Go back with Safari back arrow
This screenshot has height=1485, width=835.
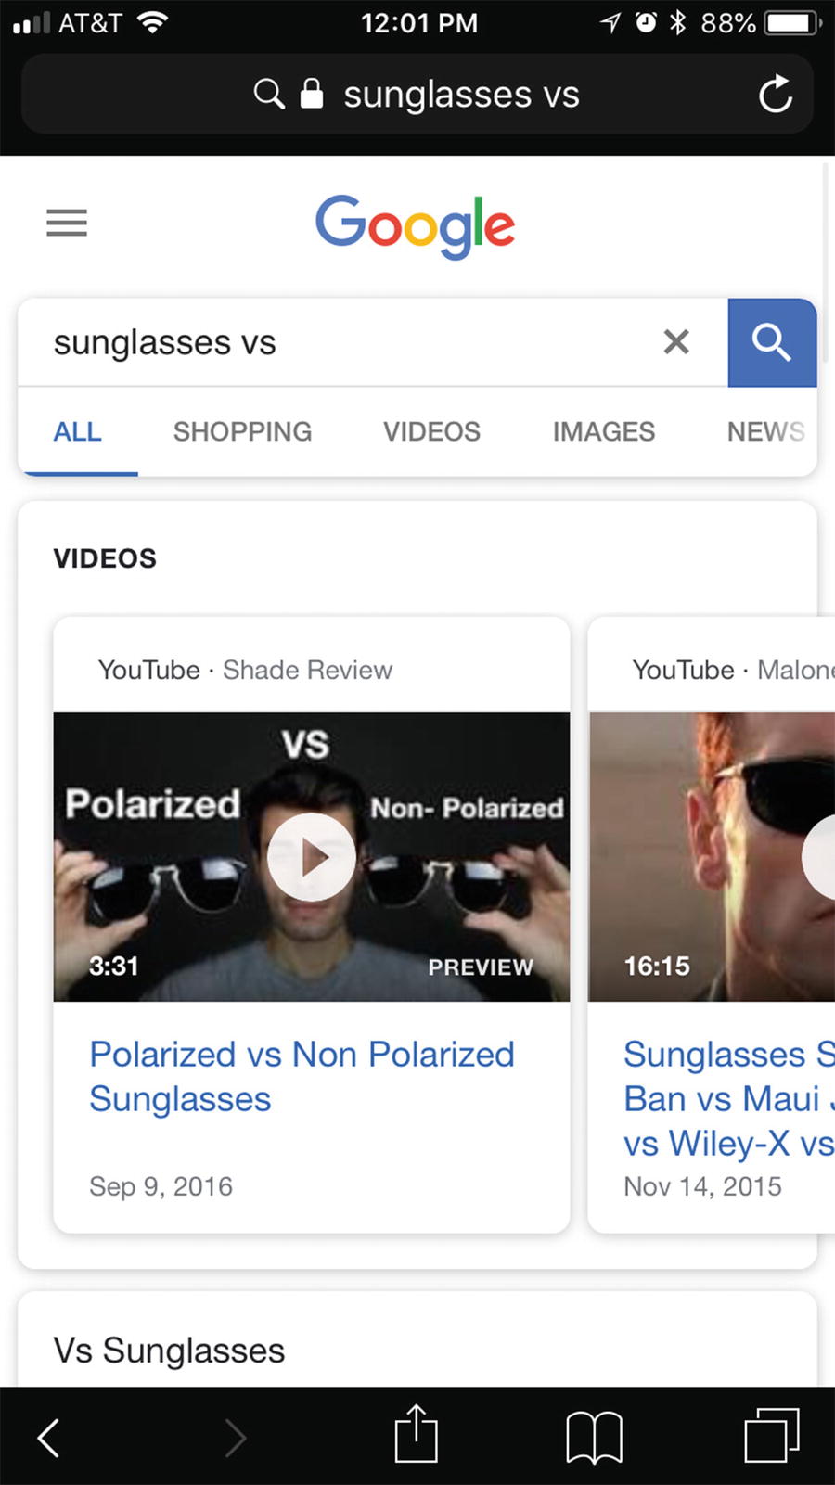tap(48, 1438)
